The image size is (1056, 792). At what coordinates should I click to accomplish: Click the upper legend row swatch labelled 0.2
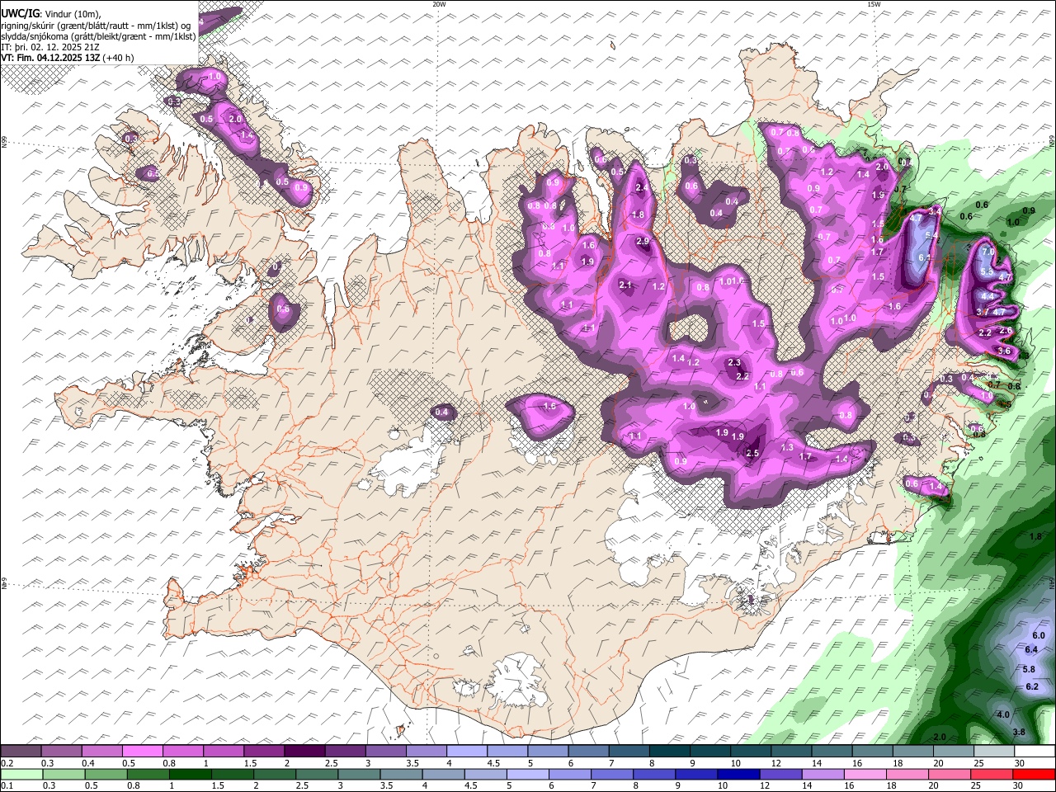(x=21, y=752)
